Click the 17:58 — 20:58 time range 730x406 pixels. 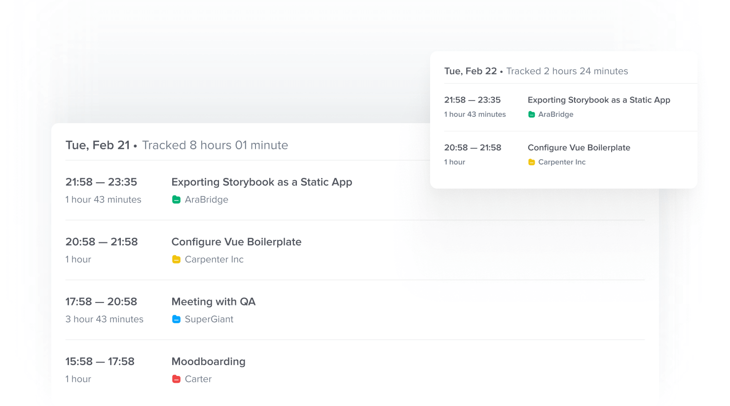coord(101,302)
